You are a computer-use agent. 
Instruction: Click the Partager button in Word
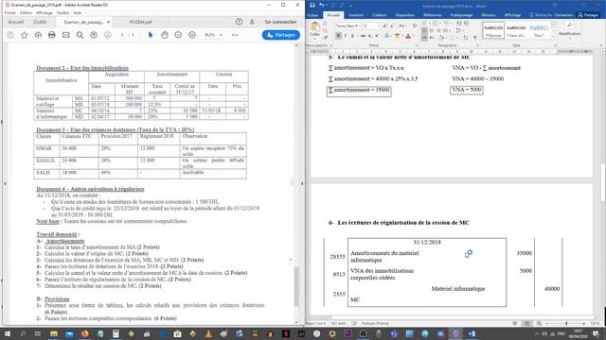click(588, 15)
